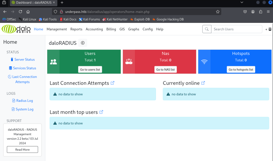Image resolution: width=273 pixels, height=161 pixels.
Task: Click Go to NAS list button
Action: point(165,69)
